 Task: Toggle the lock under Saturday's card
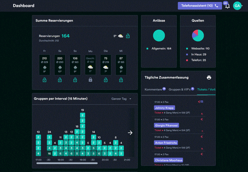60,80
